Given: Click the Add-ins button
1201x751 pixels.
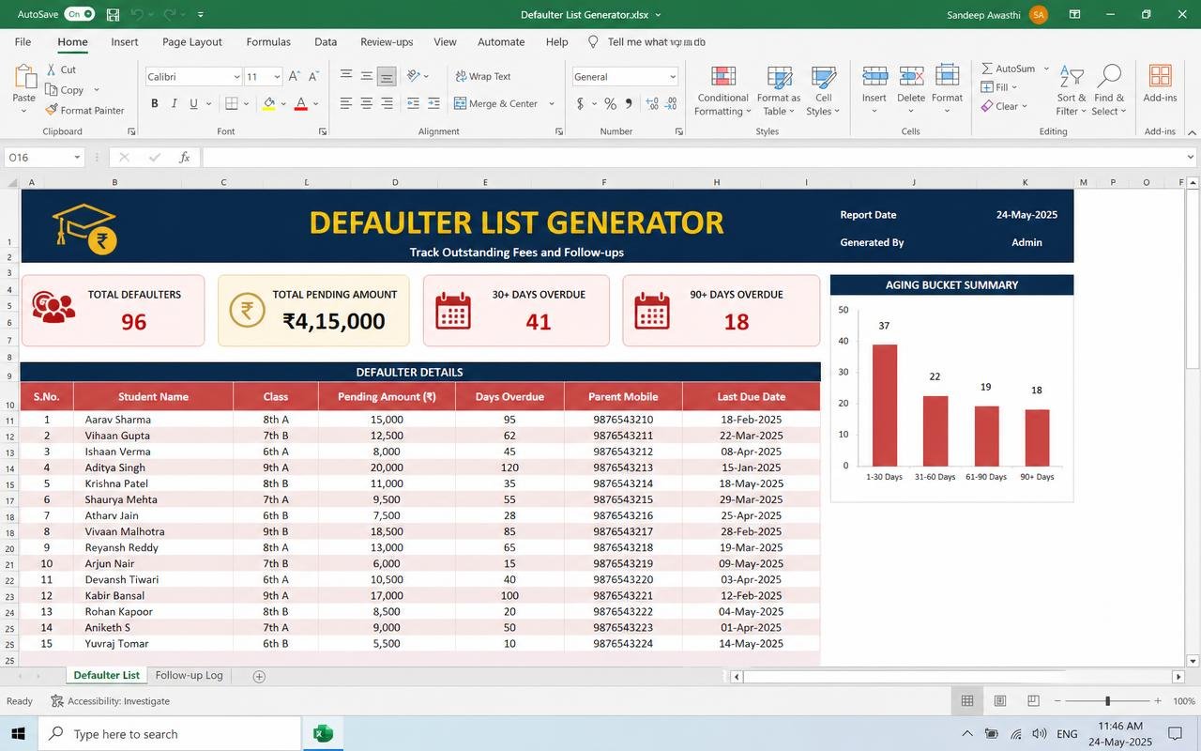Looking at the screenshot, I should pos(1160,84).
